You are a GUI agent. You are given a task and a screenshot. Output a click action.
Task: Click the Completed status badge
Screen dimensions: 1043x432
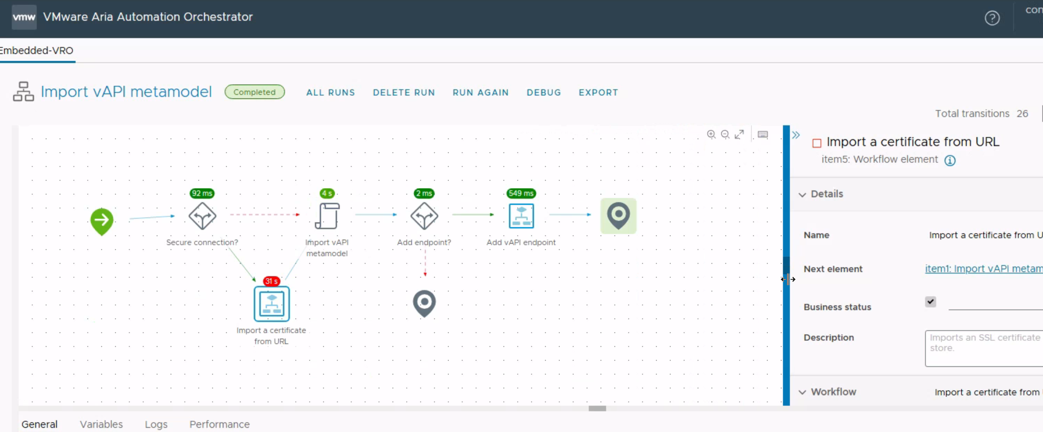tap(255, 92)
